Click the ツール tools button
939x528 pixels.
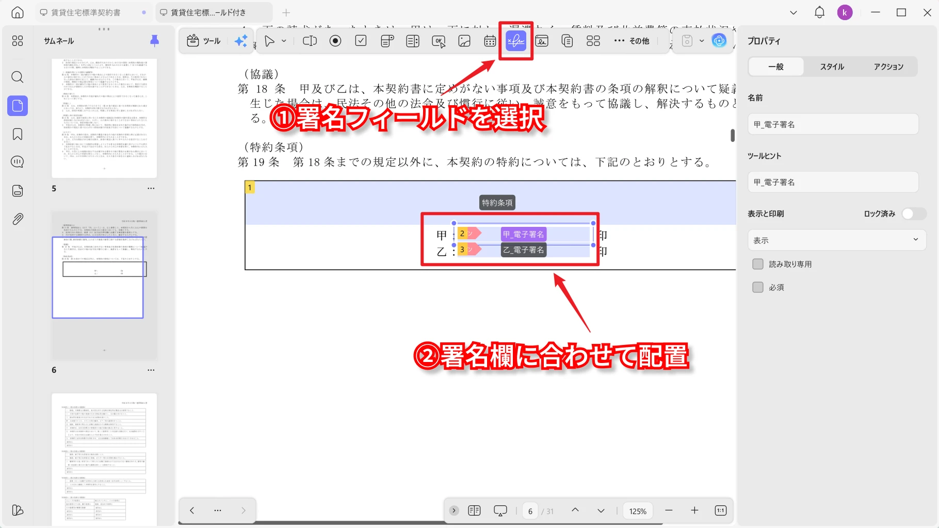204,41
